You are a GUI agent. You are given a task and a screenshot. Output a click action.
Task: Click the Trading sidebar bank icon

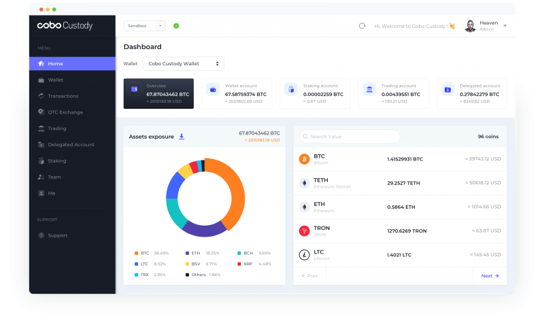click(41, 129)
